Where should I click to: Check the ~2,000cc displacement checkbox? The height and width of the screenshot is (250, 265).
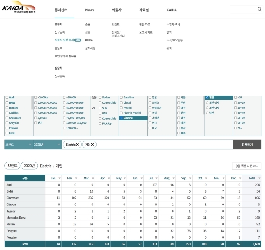35,97
